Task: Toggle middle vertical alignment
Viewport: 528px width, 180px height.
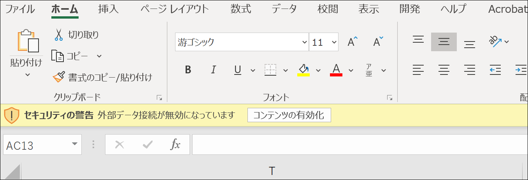Action: [444, 42]
